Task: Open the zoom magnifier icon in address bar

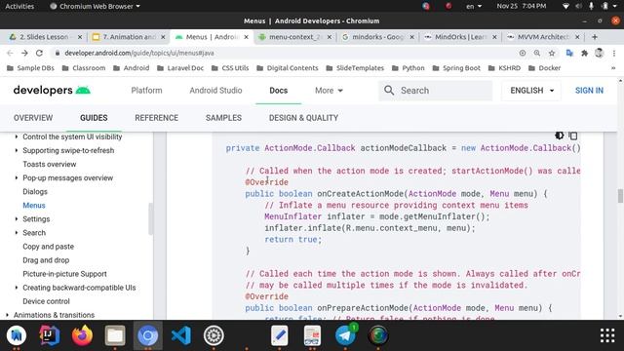Action: tap(537, 53)
